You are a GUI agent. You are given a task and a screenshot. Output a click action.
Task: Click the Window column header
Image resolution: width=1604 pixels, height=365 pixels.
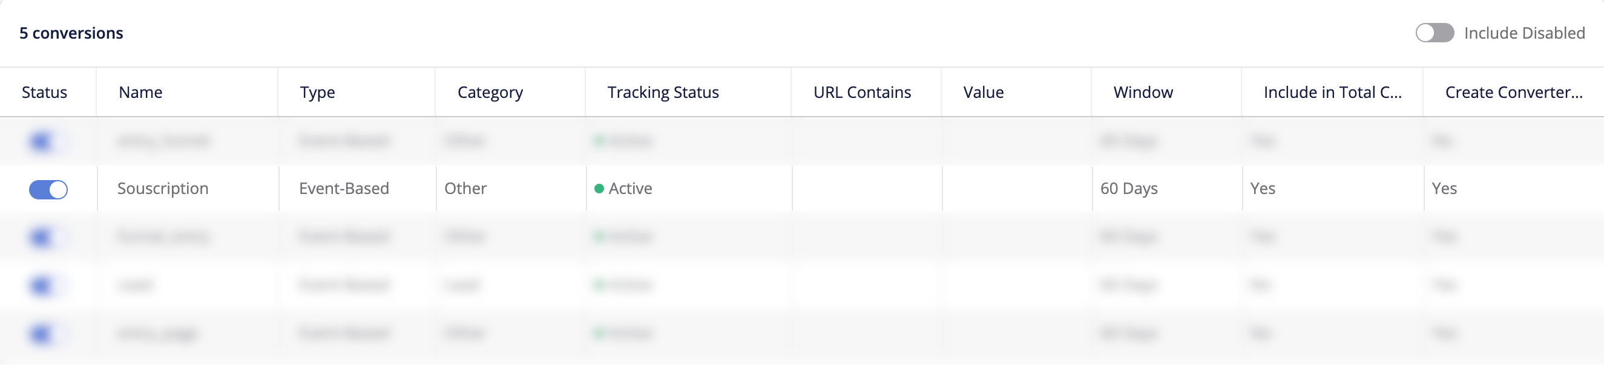click(x=1143, y=92)
